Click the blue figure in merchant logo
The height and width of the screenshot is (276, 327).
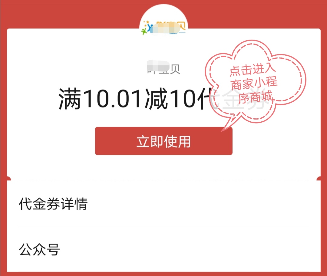[150, 28]
